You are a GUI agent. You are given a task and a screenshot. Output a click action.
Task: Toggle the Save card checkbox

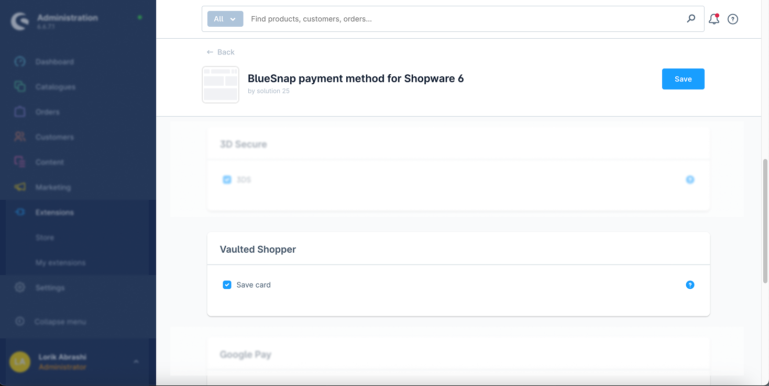pyautogui.click(x=227, y=285)
